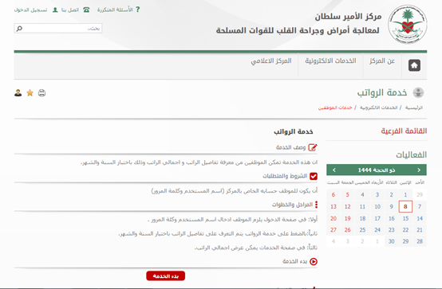Select day 1 in first calendar row
The image size is (442, 289).
405,195
